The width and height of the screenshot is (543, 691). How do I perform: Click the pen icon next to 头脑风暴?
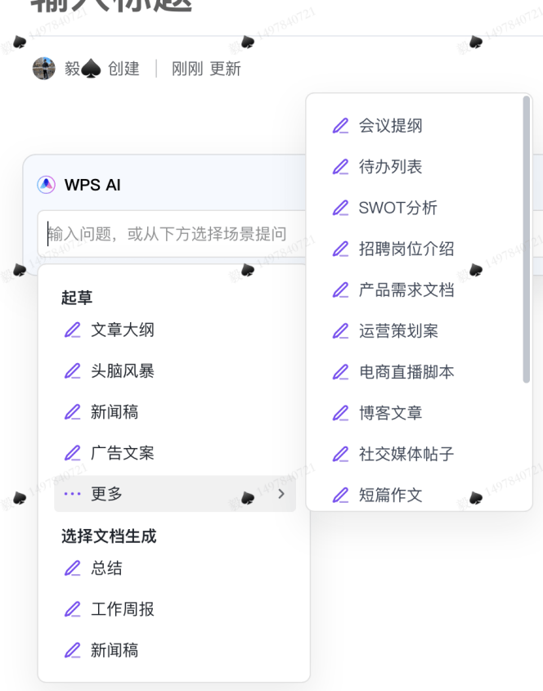[74, 371]
